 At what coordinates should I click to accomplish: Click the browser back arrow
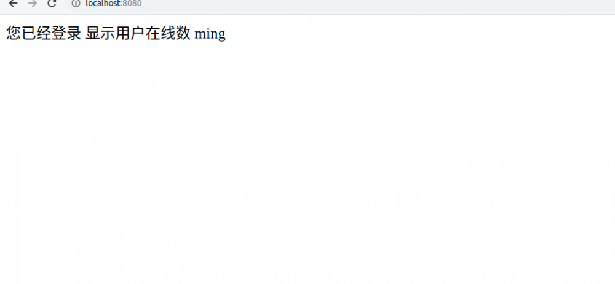(x=13, y=4)
